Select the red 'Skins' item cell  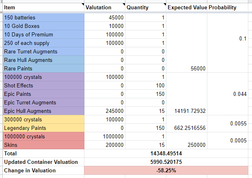(43, 145)
